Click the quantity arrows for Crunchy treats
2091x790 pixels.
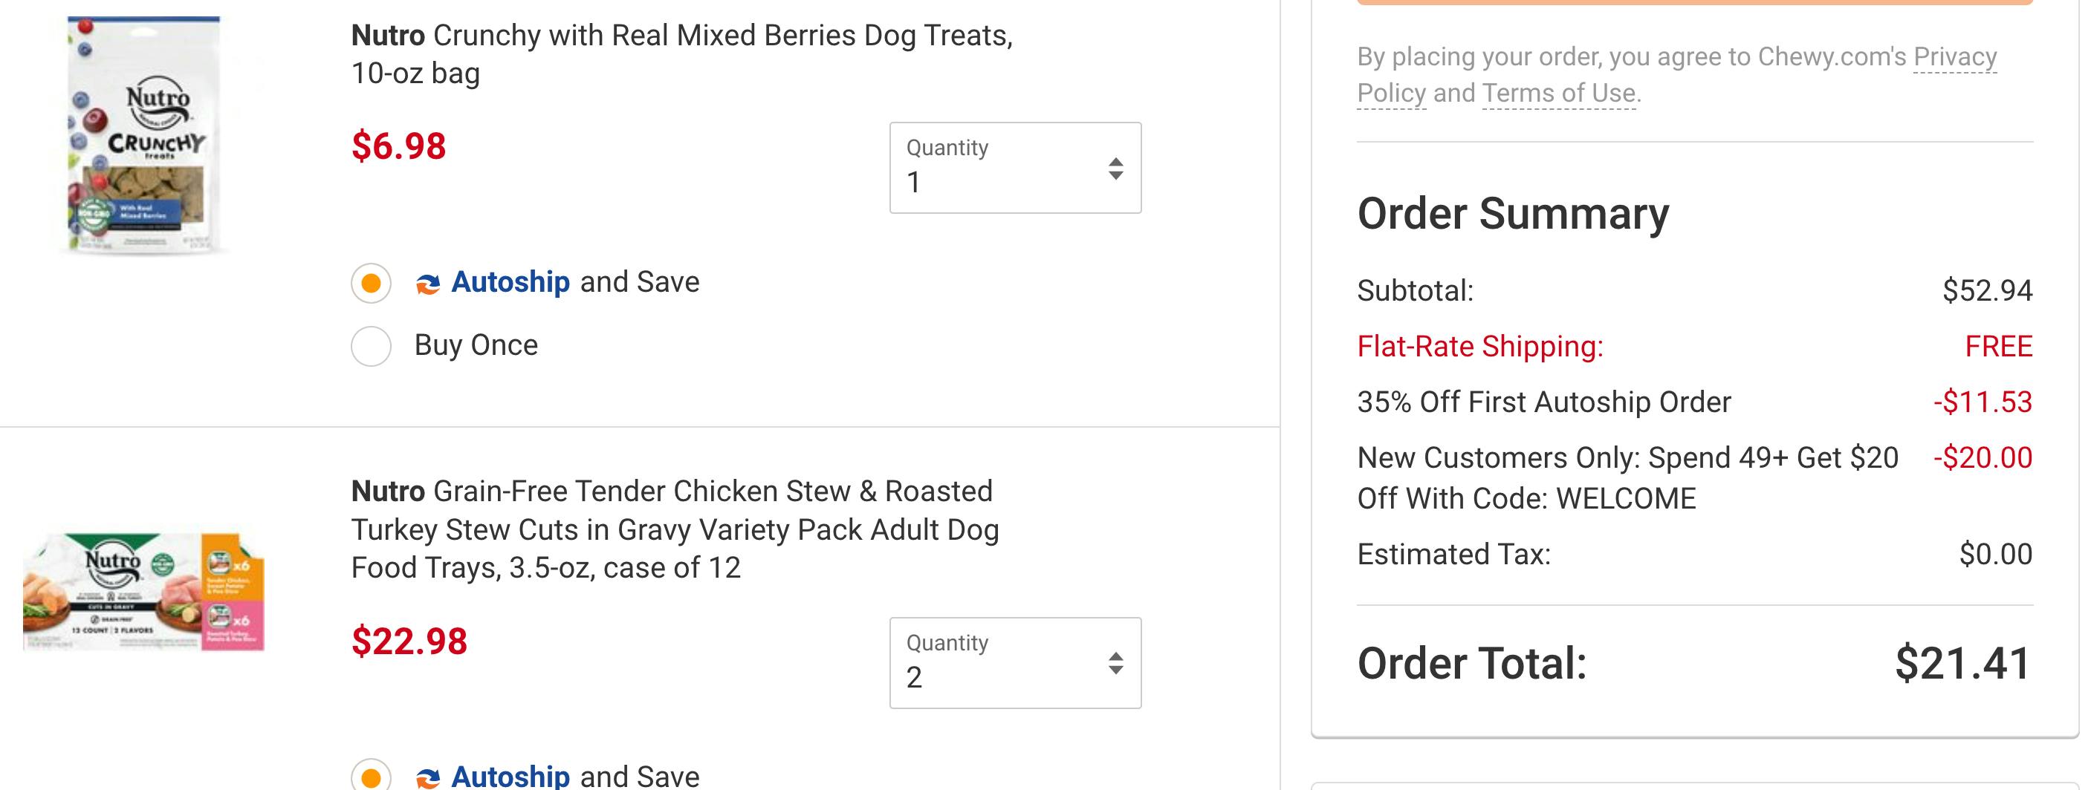pyautogui.click(x=1116, y=169)
